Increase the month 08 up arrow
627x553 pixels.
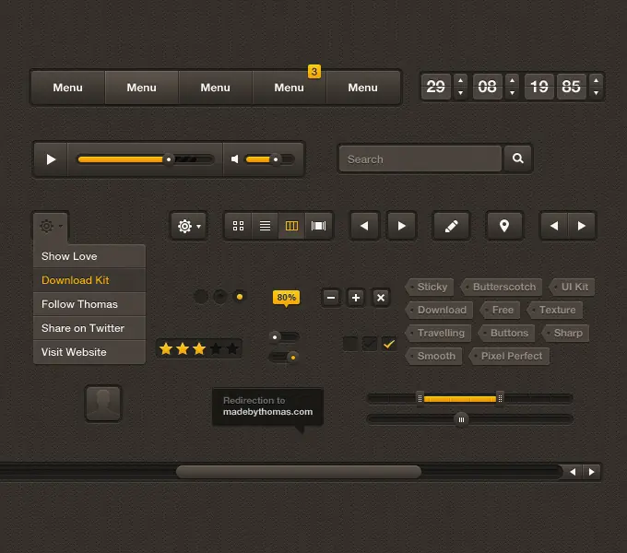[513, 81]
